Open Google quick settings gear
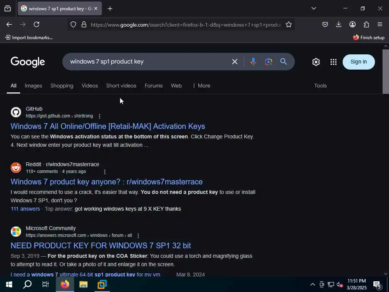Screen dimensions: 389x292 (x=316, y=62)
